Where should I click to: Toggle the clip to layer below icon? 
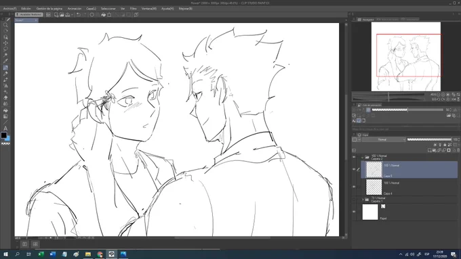click(435, 145)
